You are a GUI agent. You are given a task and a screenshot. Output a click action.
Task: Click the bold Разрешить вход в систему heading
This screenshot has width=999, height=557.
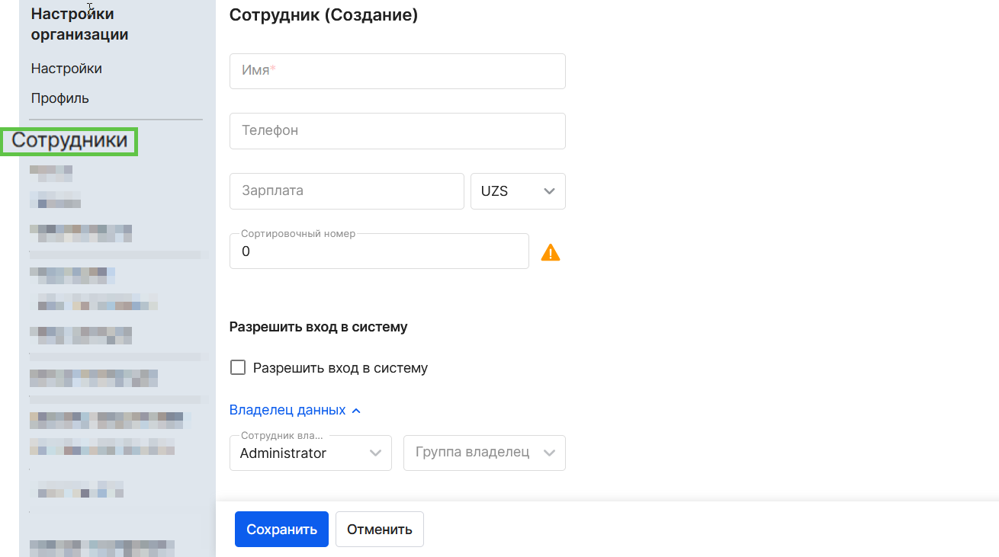[x=319, y=327]
